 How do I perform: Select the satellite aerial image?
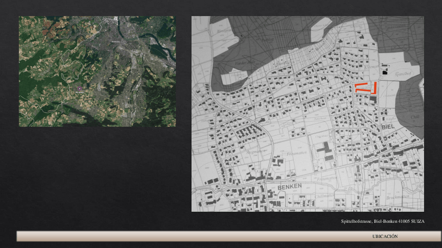97,71
